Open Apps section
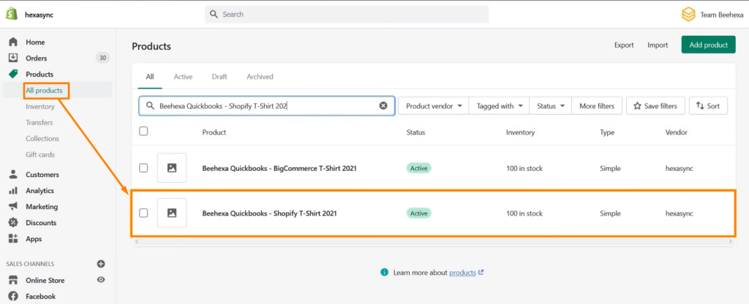This screenshot has height=304, width=749. point(34,239)
